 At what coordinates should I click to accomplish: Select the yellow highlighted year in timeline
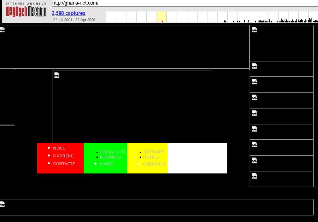(x=162, y=17)
